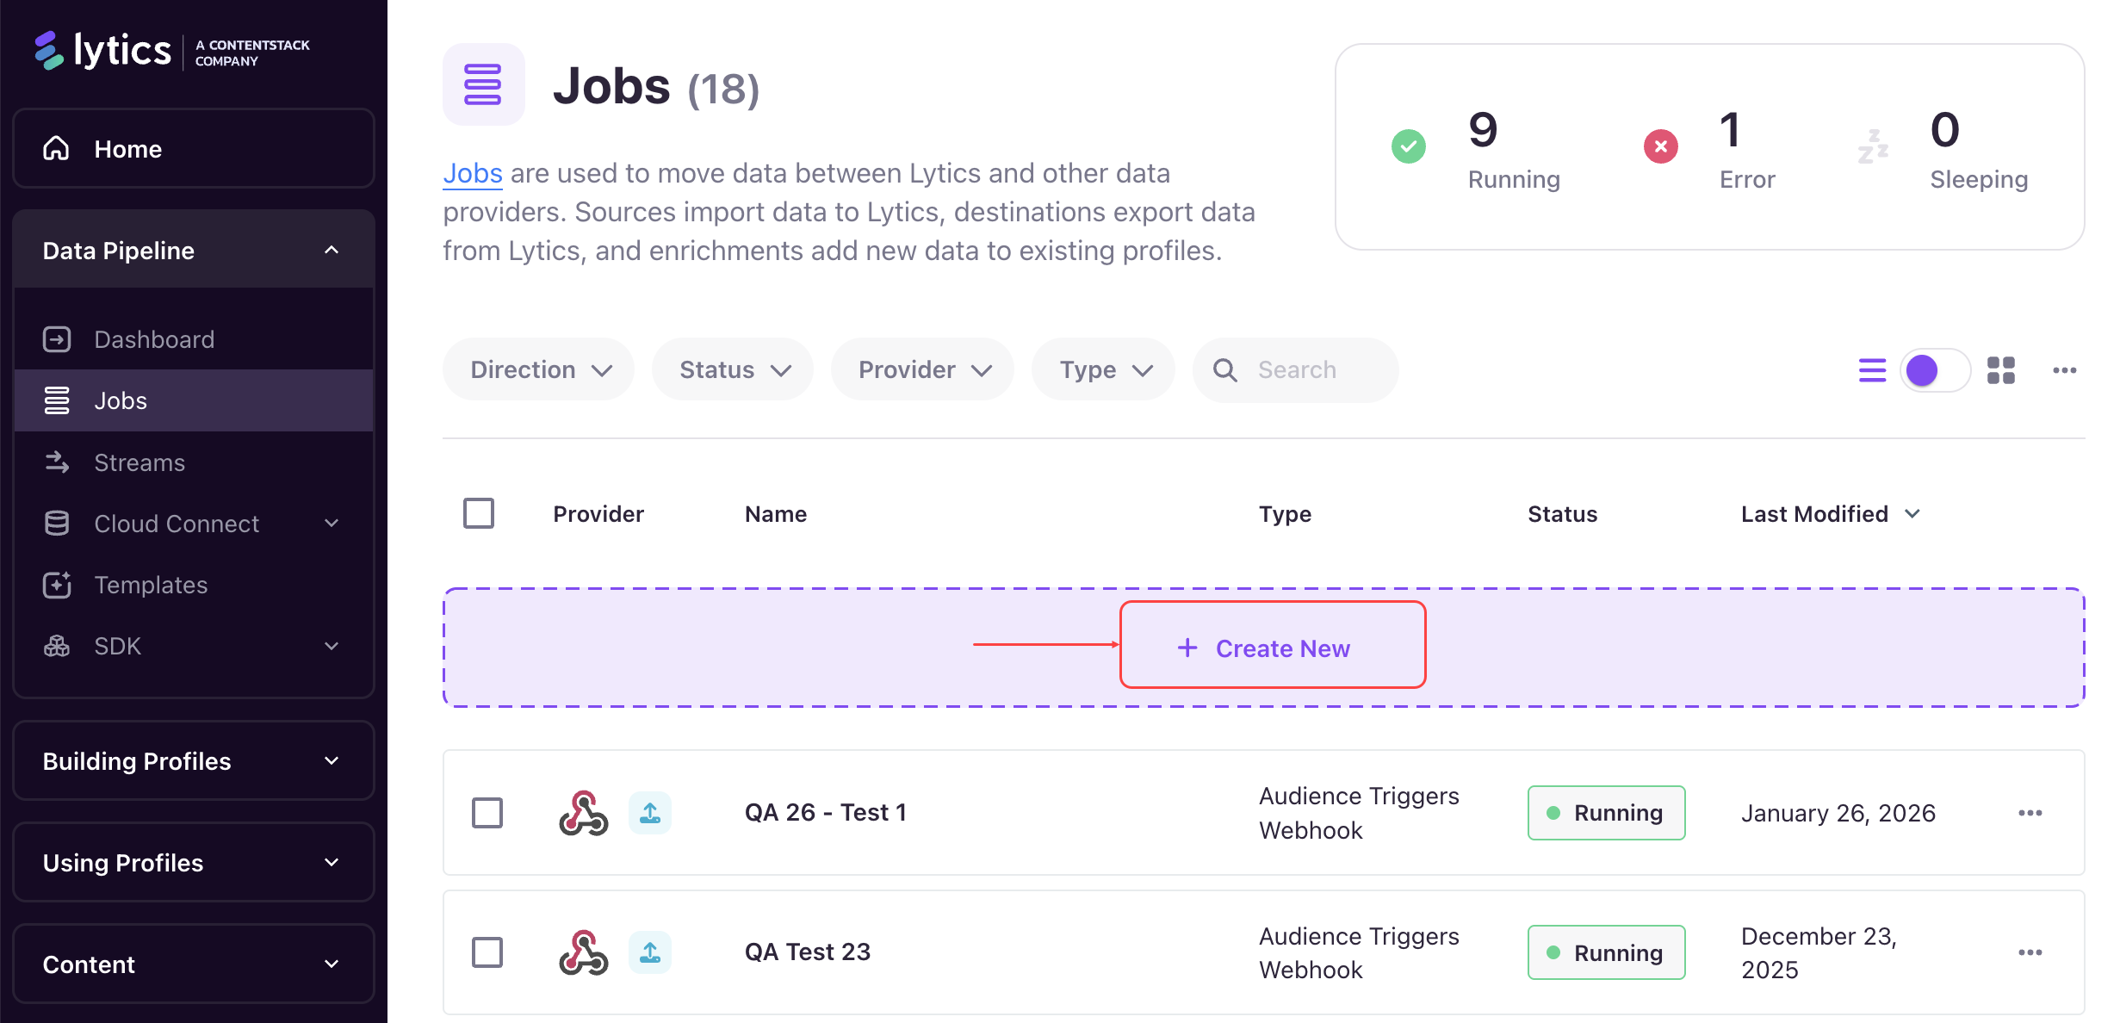Switch to grid view icon
The height and width of the screenshot is (1023, 2120).
(x=2000, y=370)
